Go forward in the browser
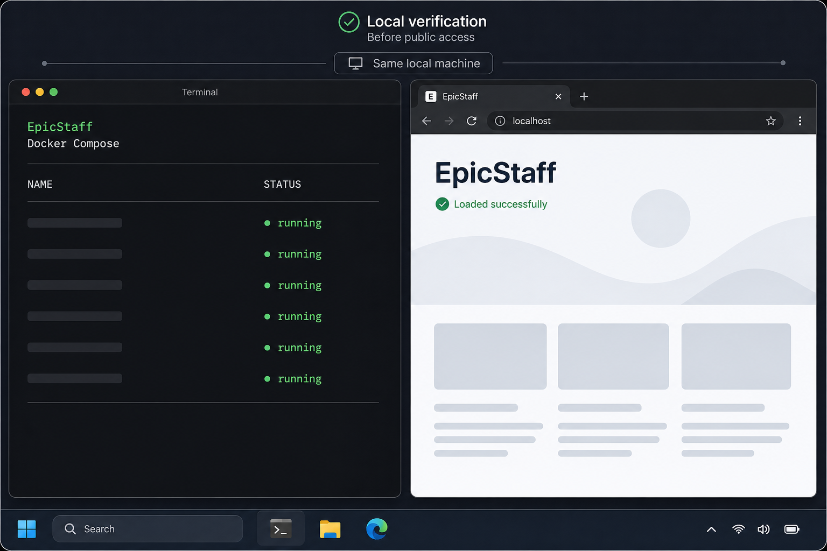This screenshot has height=551, width=827. tap(449, 121)
